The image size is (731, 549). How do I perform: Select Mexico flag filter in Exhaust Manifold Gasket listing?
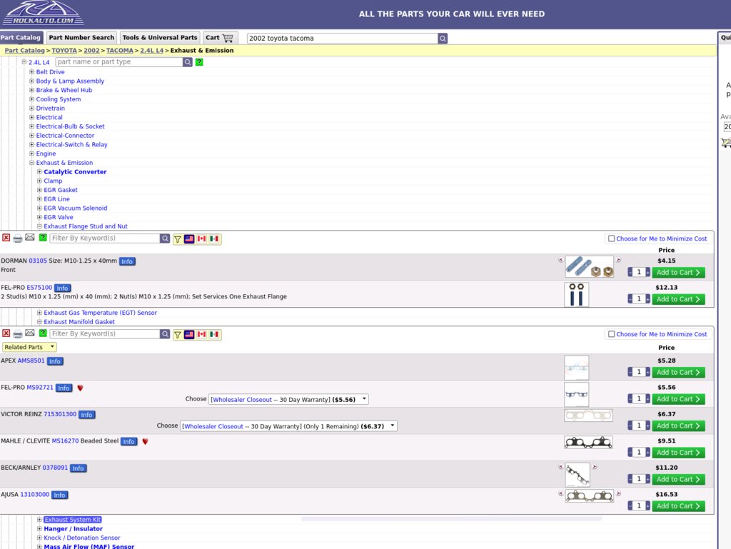[214, 335]
